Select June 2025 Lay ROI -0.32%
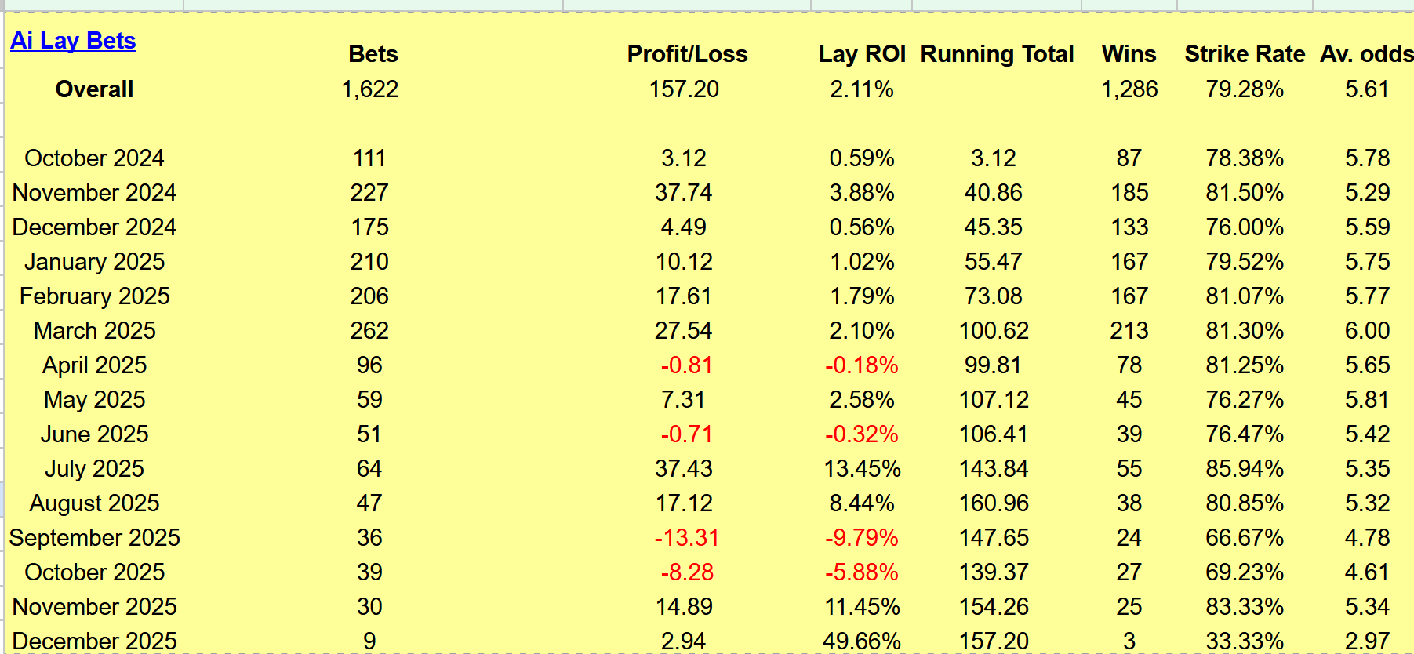Viewport: 1414px width, 654px height. pos(861,434)
